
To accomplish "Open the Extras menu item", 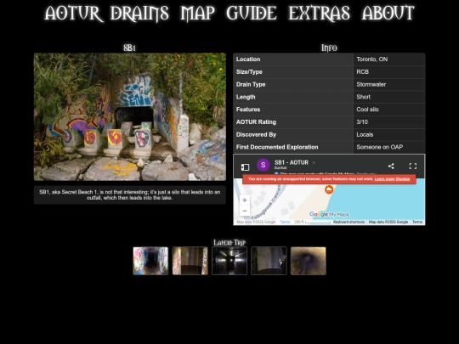I will click(319, 13).
